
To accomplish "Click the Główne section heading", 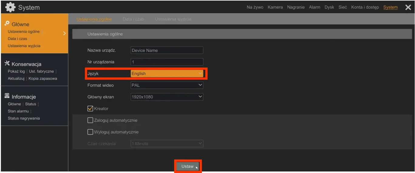I will pos(20,24).
